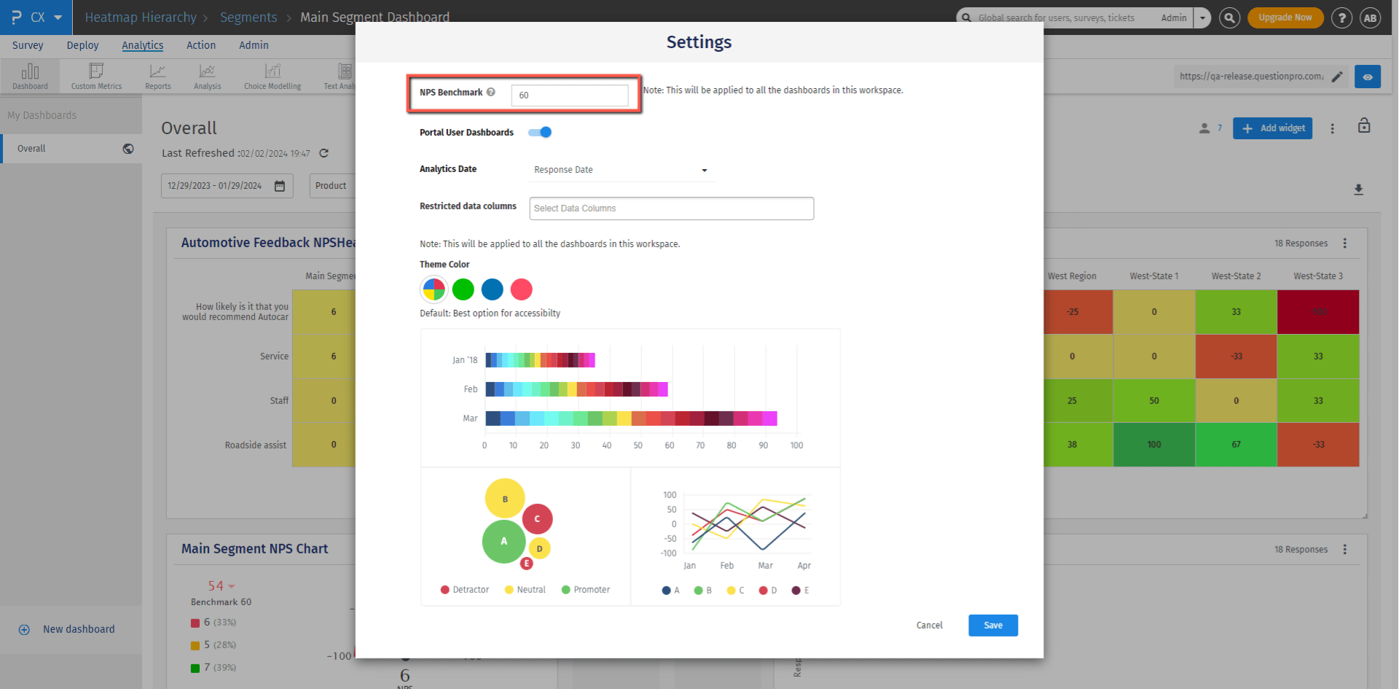Open the Analytics Date dropdown
Image resolution: width=1399 pixels, height=689 pixels.
pyautogui.click(x=620, y=169)
